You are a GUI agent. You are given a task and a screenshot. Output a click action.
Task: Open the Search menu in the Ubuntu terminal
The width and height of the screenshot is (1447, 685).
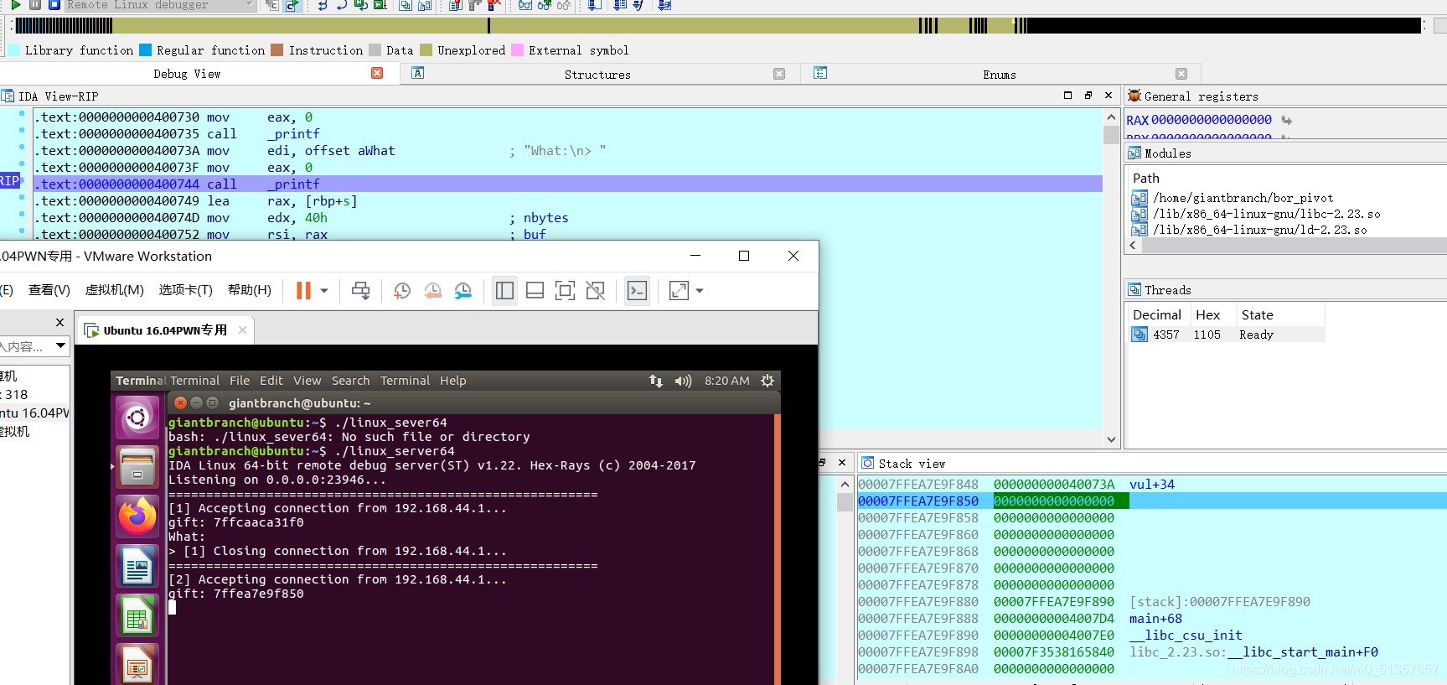[350, 381]
